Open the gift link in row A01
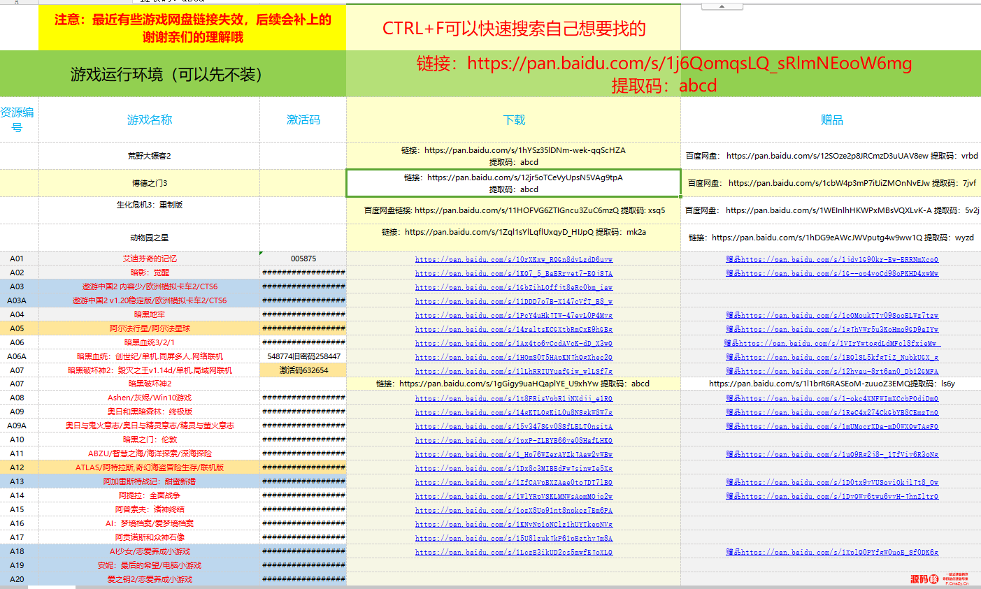 [x=832, y=259]
